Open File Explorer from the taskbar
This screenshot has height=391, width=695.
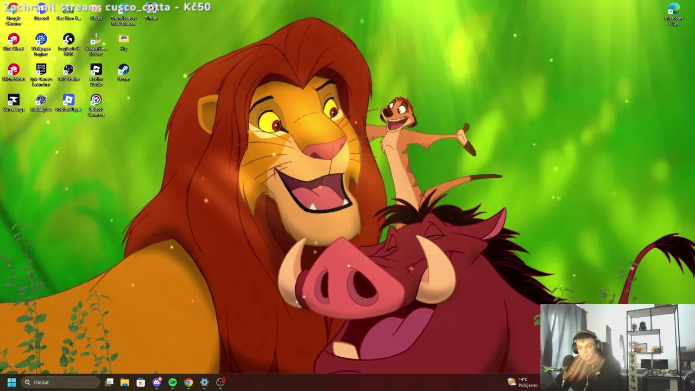(x=125, y=382)
